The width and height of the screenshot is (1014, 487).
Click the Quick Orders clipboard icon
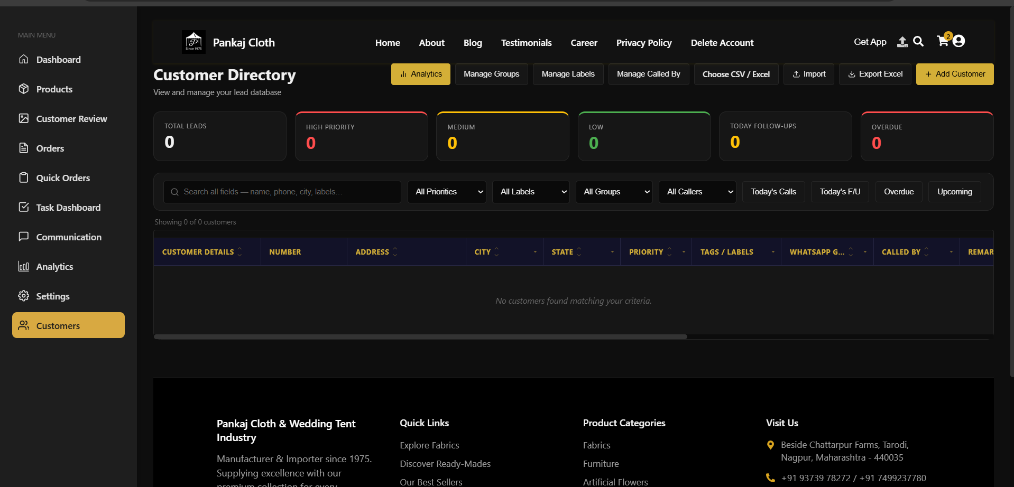(24, 177)
